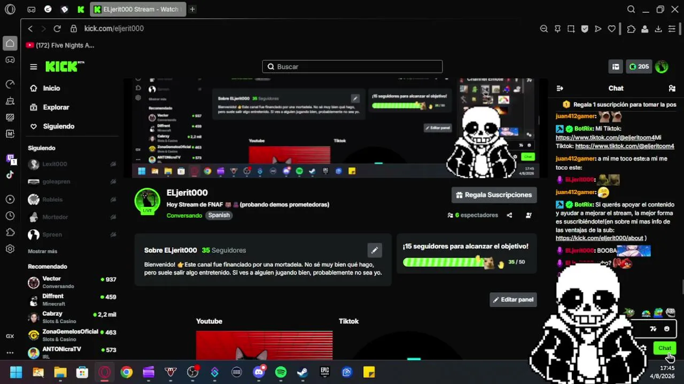Open the downloads icon in browser toolbar
The width and height of the screenshot is (684, 384).
(658, 29)
